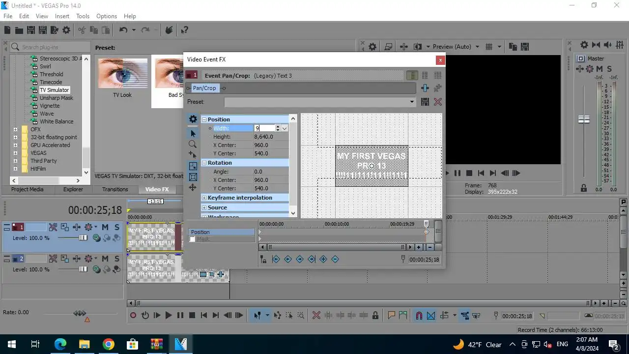Image resolution: width=629 pixels, height=354 pixels.
Task: Solo track 2 with the S button
Action: pos(116,259)
